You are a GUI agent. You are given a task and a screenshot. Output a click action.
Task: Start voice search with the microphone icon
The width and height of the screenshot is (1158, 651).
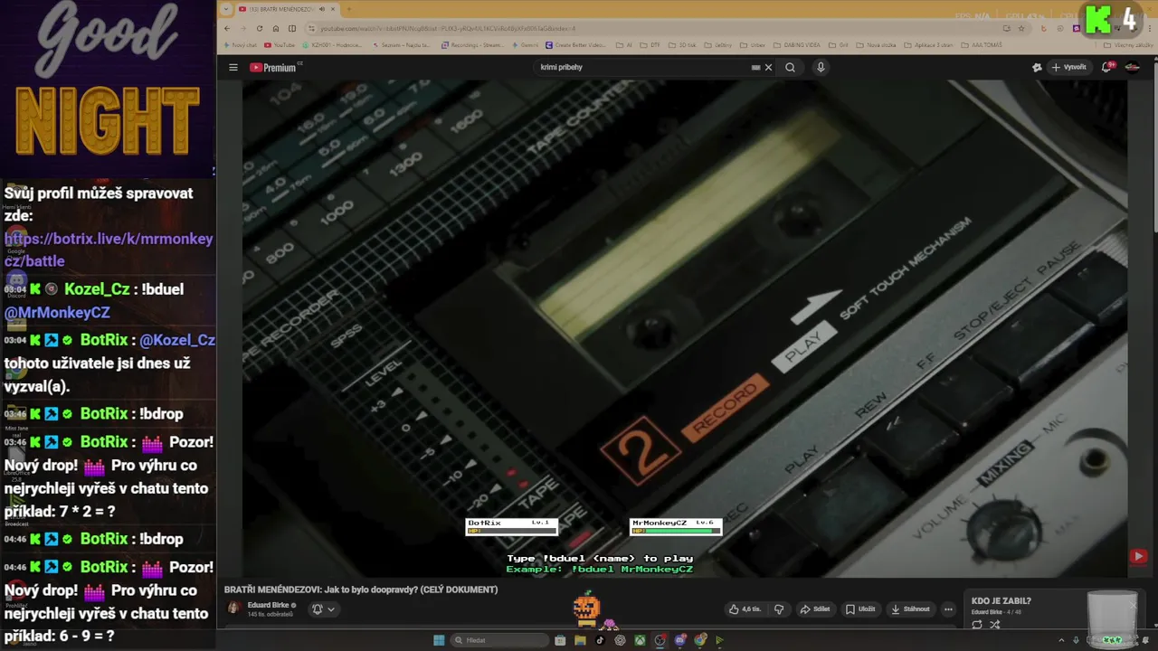click(x=821, y=67)
